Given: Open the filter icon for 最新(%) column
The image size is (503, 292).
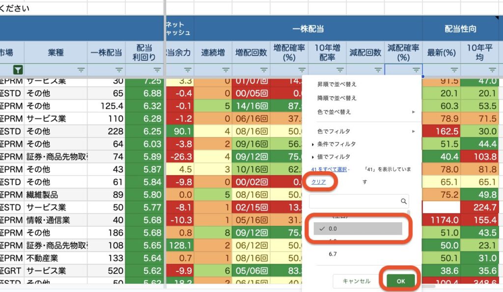Looking at the screenshot, I should point(454,70).
